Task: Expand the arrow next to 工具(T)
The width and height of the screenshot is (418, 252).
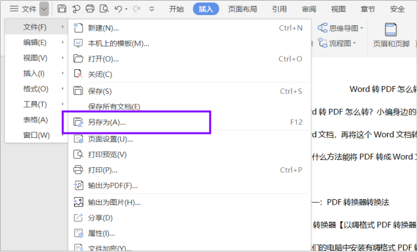Action: click(x=63, y=104)
